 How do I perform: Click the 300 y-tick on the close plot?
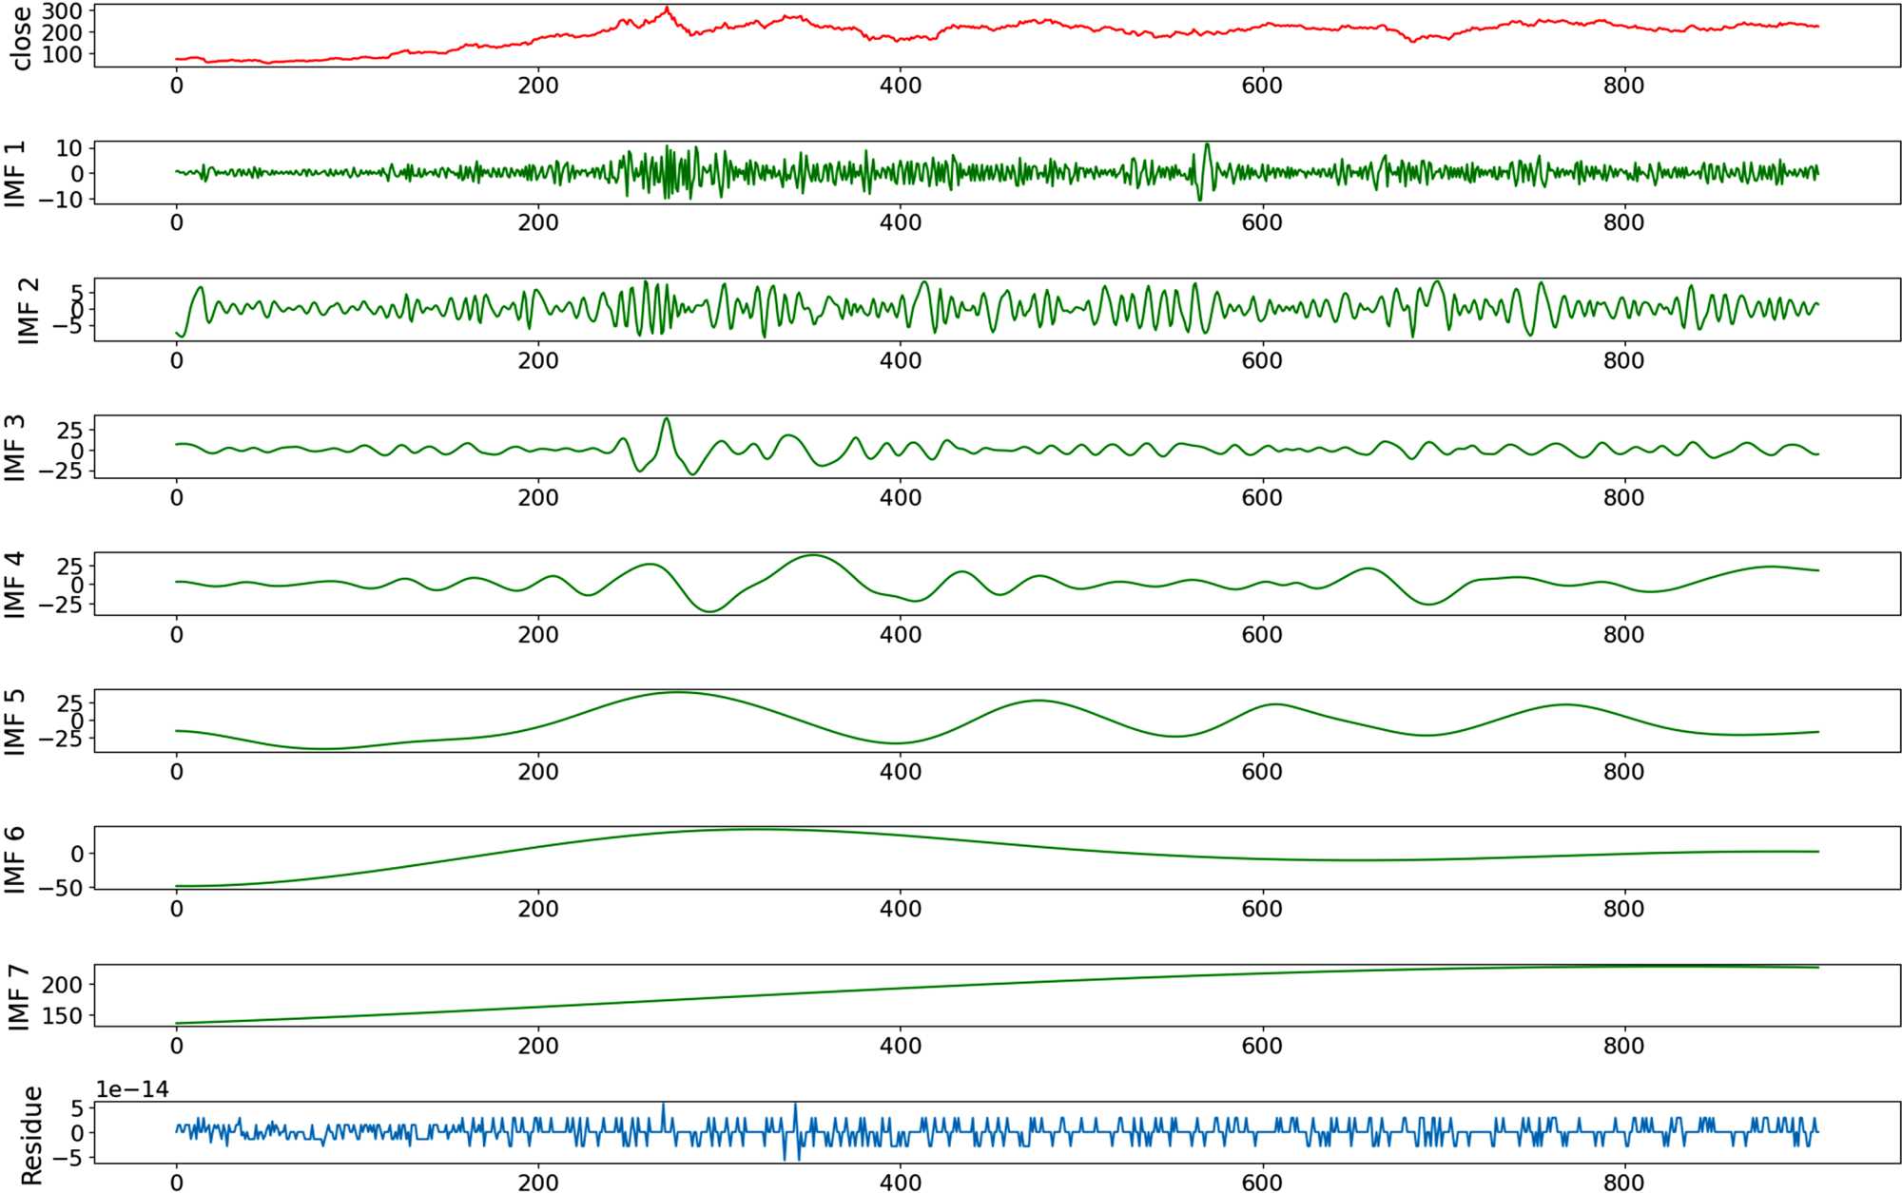(62, 10)
